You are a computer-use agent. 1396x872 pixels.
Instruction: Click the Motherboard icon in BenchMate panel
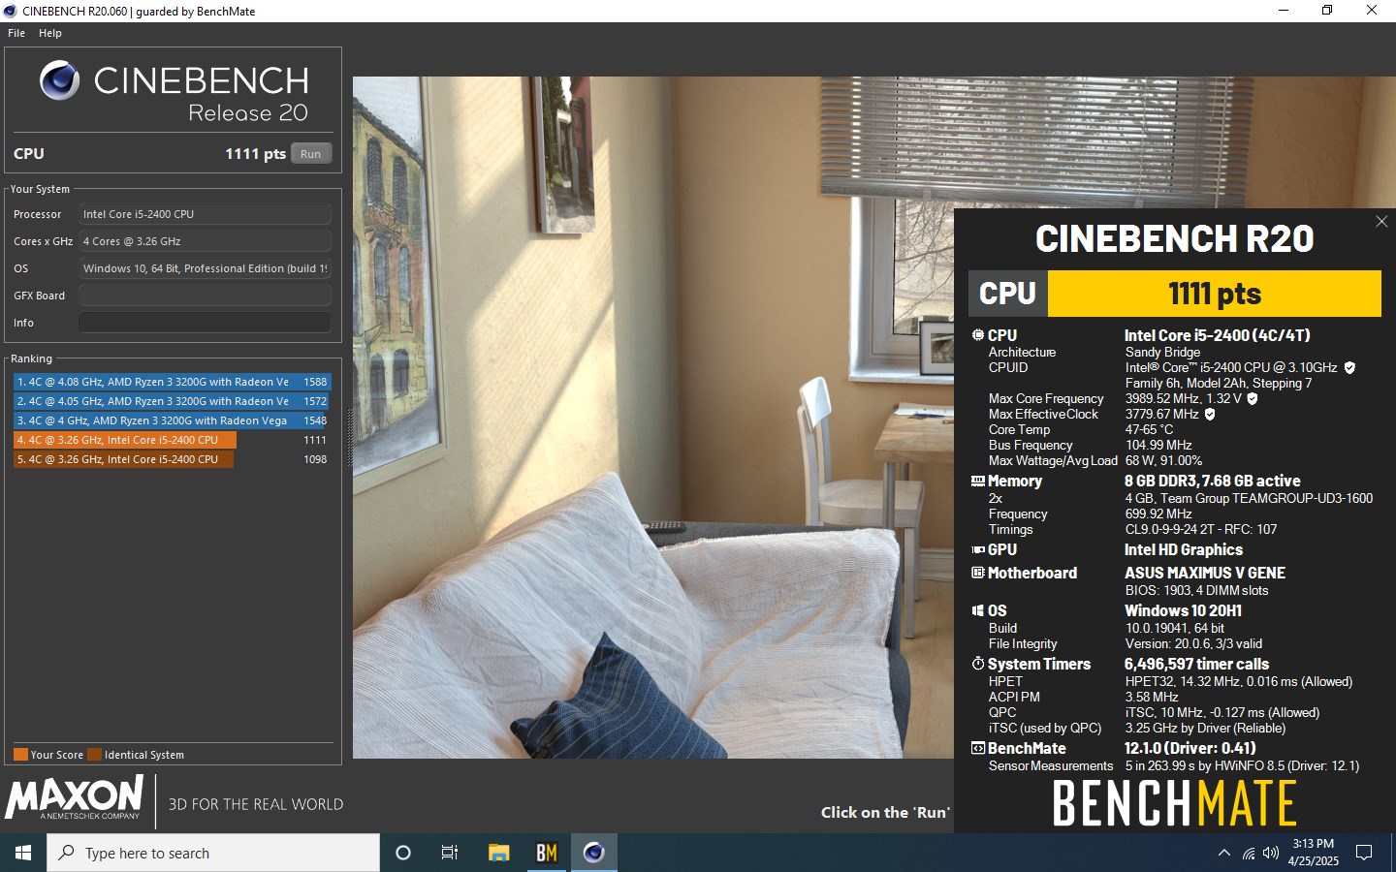[977, 573]
